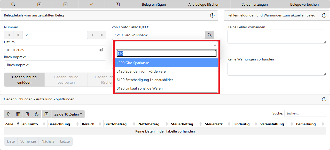Open info for Fehlermeldungen und Warnungen panel
This screenshot has height=150, width=330.
[x=324, y=15]
